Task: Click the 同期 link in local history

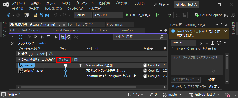Action: [75, 60]
